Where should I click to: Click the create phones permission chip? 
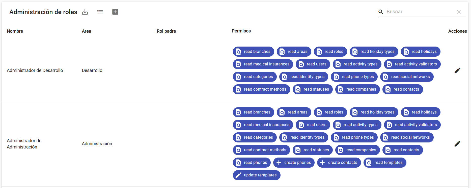(x=294, y=163)
